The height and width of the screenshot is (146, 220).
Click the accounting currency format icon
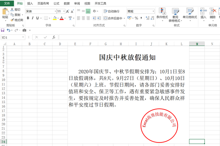[x=129, y=18]
